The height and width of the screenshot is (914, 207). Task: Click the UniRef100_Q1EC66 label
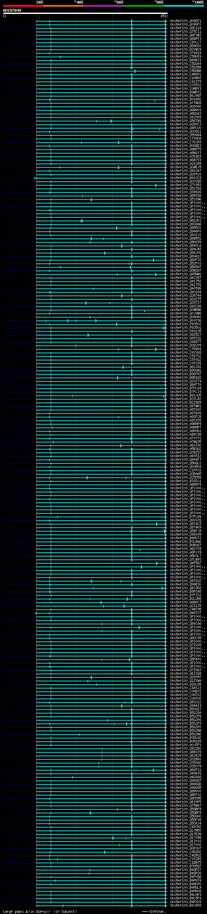coord(186,306)
